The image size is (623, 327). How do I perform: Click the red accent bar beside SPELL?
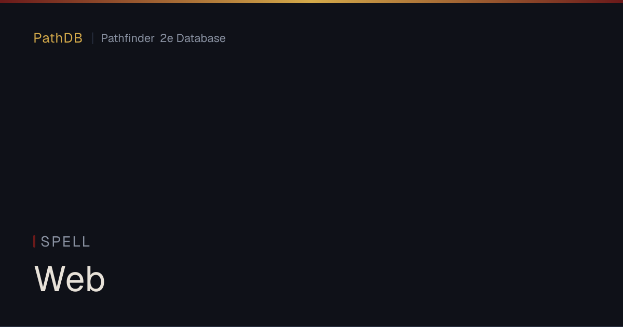pos(34,241)
